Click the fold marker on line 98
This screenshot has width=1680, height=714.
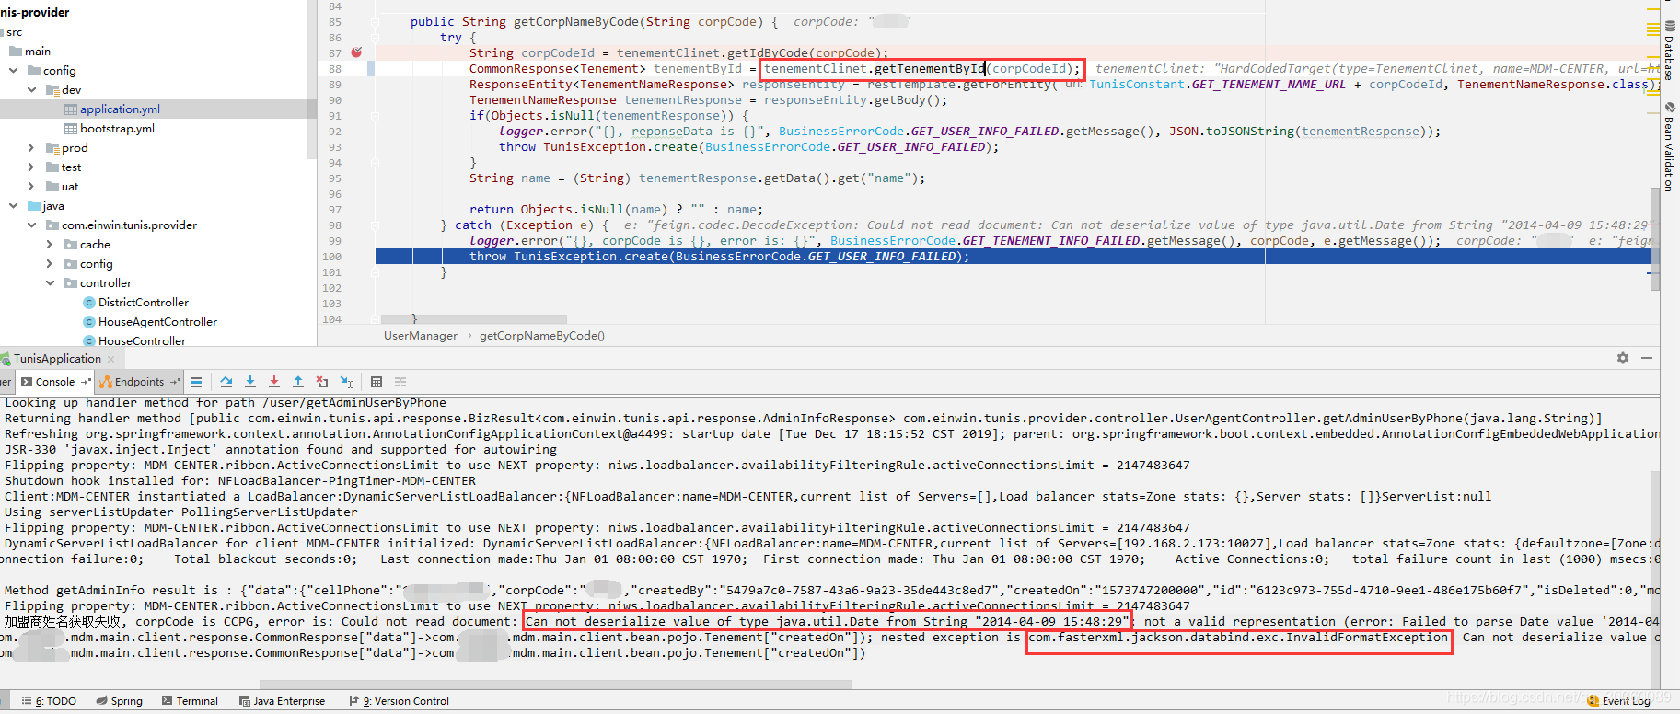click(x=375, y=225)
